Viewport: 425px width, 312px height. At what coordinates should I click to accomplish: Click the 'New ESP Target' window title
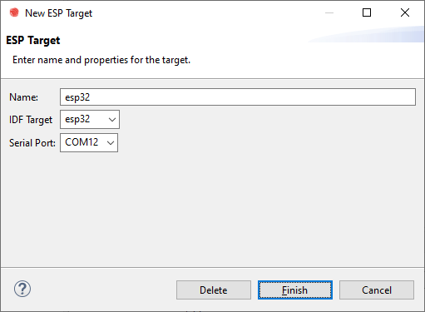[x=58, y=13]
